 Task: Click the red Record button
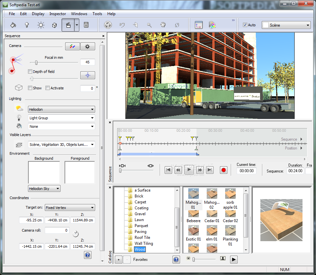[224, 170]
